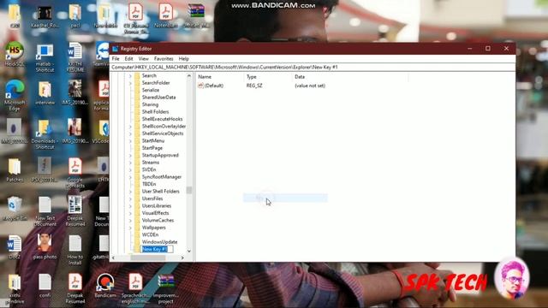
Task: Open the Edit menu
Action: (128, 59)
